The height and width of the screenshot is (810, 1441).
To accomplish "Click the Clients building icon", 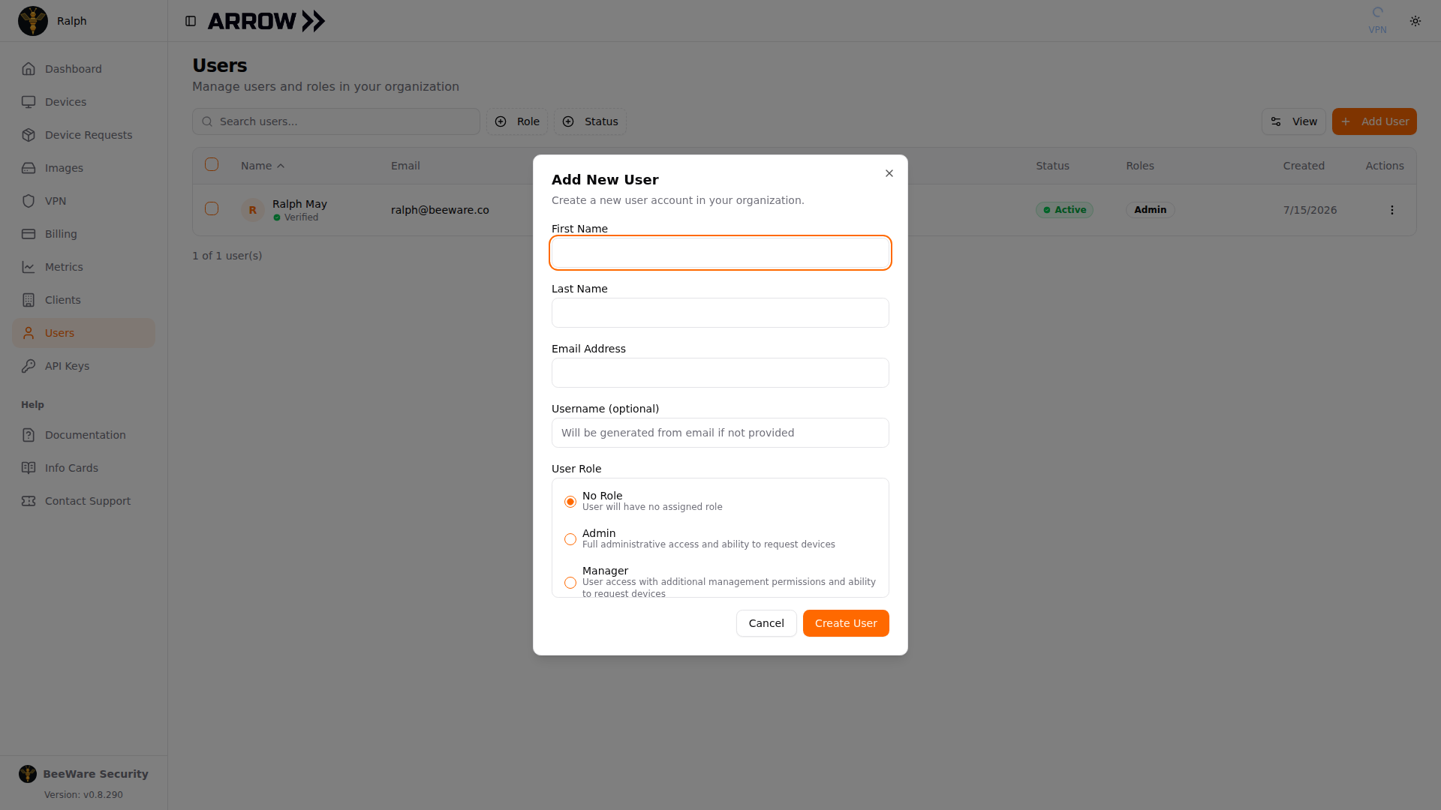I will pyautogui.click(x=29, y=300).
